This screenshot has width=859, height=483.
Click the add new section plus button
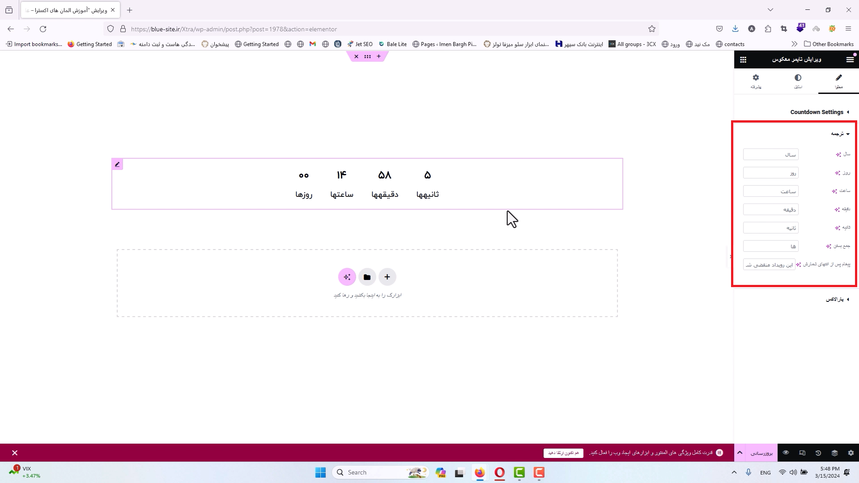tap(387, 277)
